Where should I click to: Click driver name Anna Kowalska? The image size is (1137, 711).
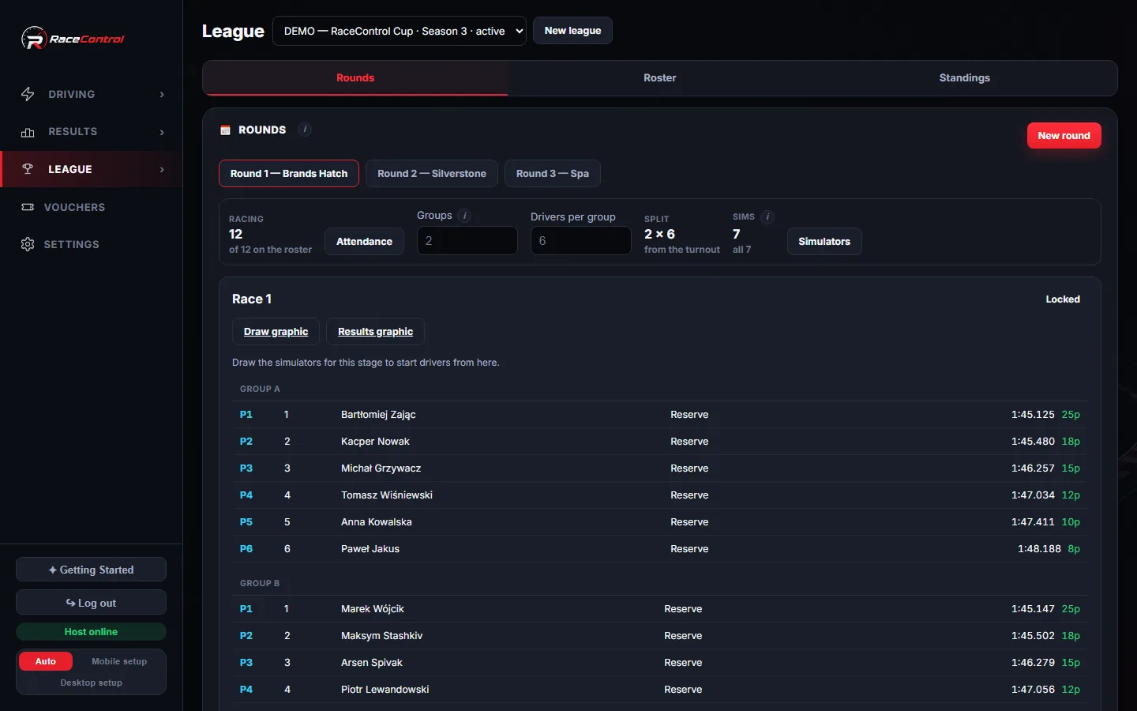pos(377,522)
